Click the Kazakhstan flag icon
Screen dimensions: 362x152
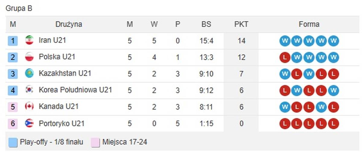click(29, 73)
